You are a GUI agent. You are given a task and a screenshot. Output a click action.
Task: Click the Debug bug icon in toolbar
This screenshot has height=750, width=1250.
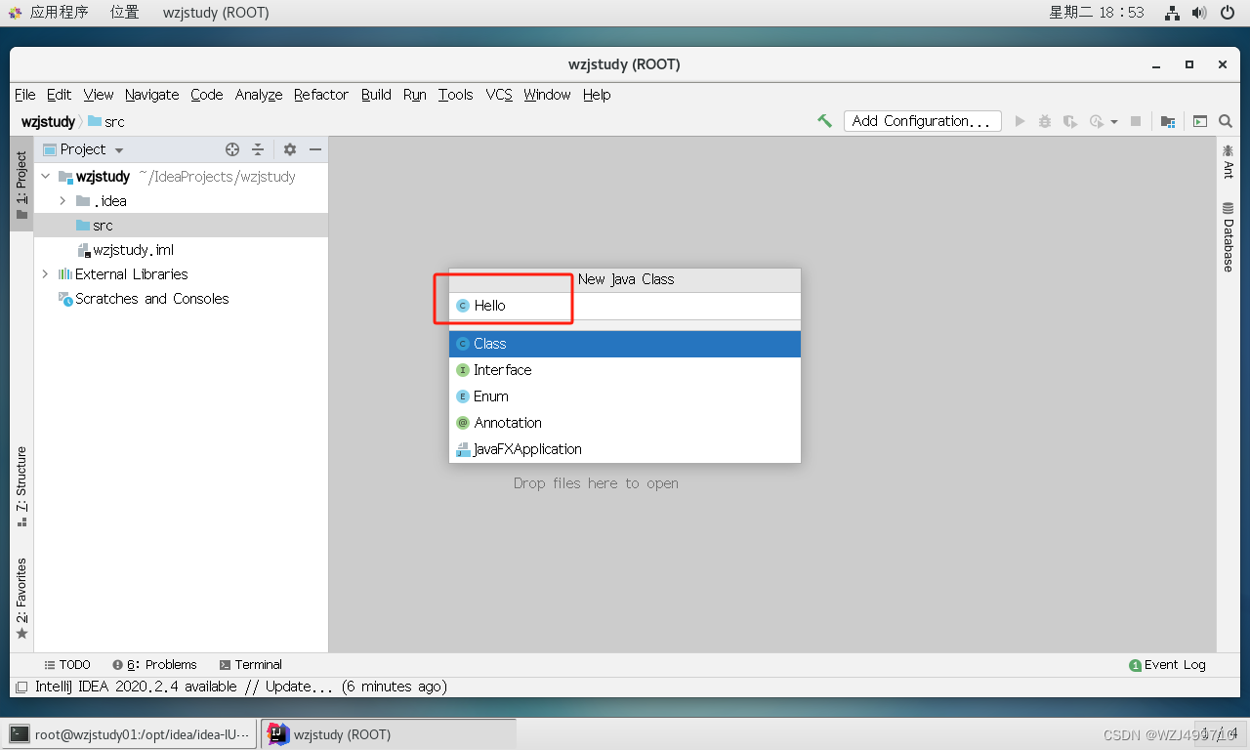[1045, 121]
